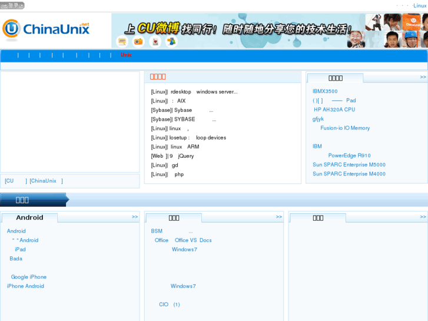Click the login button at top left
Image resolution: width=428 pixels, height=321 pixels.
[x=12, y=5]
